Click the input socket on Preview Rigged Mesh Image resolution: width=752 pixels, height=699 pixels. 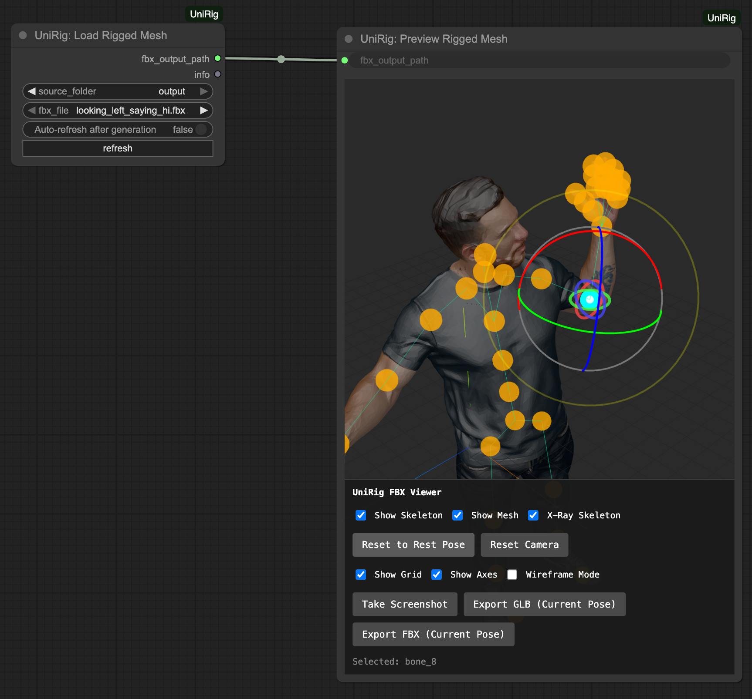[344, 60]
